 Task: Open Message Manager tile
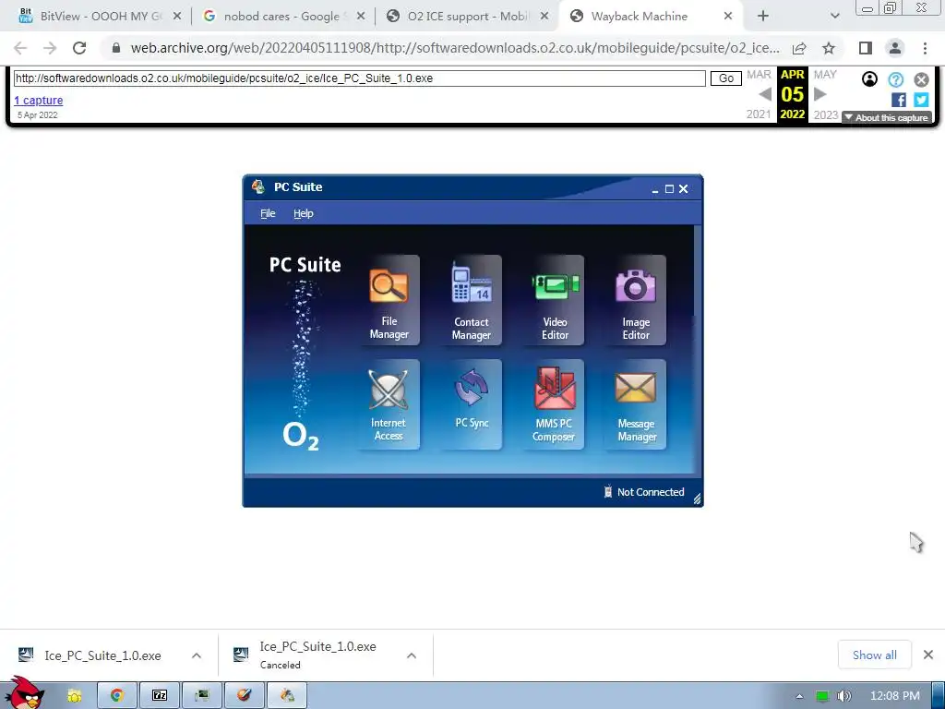(636, 404)
